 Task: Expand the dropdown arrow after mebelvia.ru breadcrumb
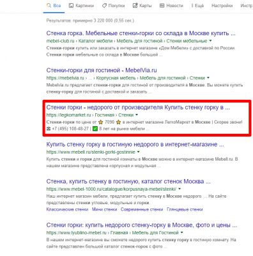tap(208, 78)
